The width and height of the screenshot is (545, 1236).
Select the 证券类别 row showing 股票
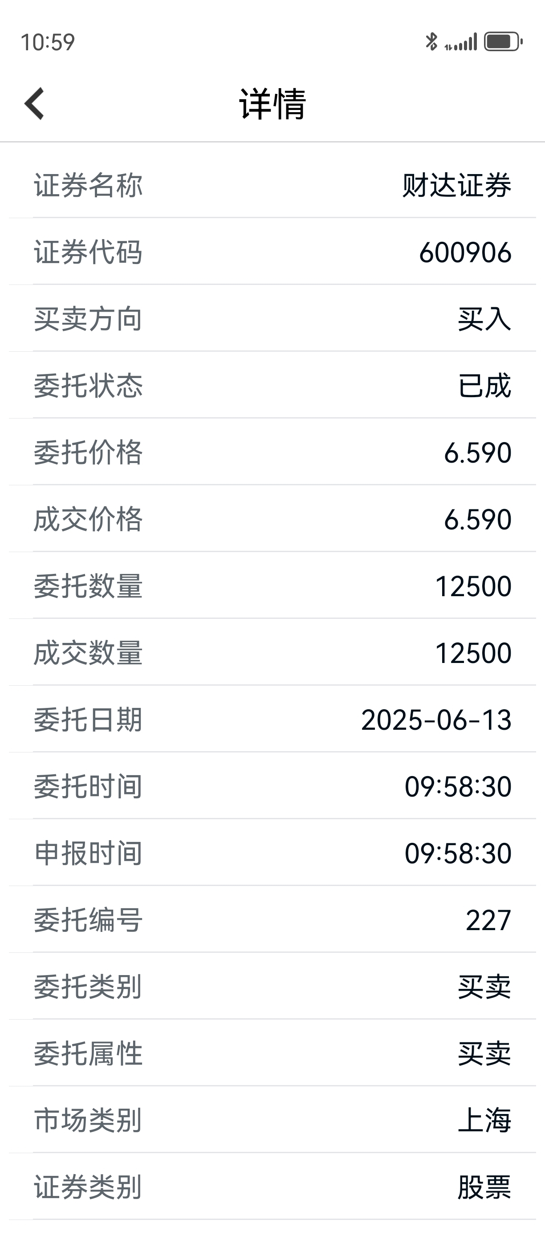(x=272, y=1186)
